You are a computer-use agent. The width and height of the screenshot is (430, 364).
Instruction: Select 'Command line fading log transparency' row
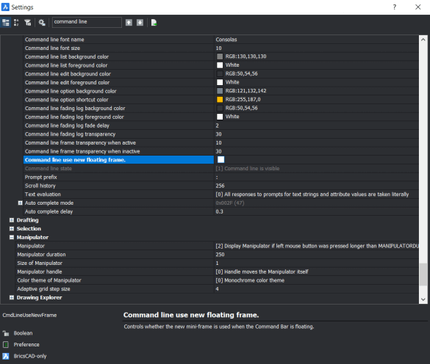pyautogui.click(x=221, y=134)
